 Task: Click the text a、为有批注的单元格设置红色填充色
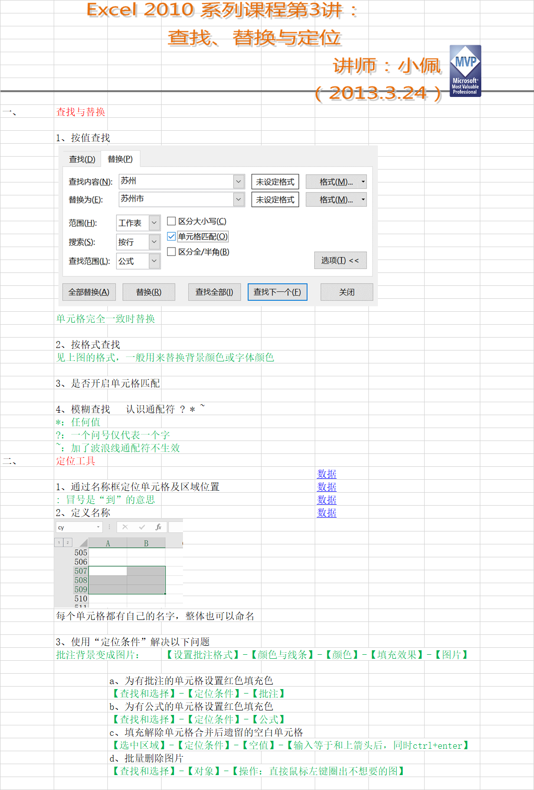click(191, 681)
